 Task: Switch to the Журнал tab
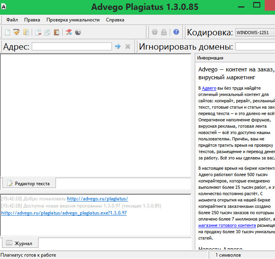pyautogui.click(x=20, y=243)
